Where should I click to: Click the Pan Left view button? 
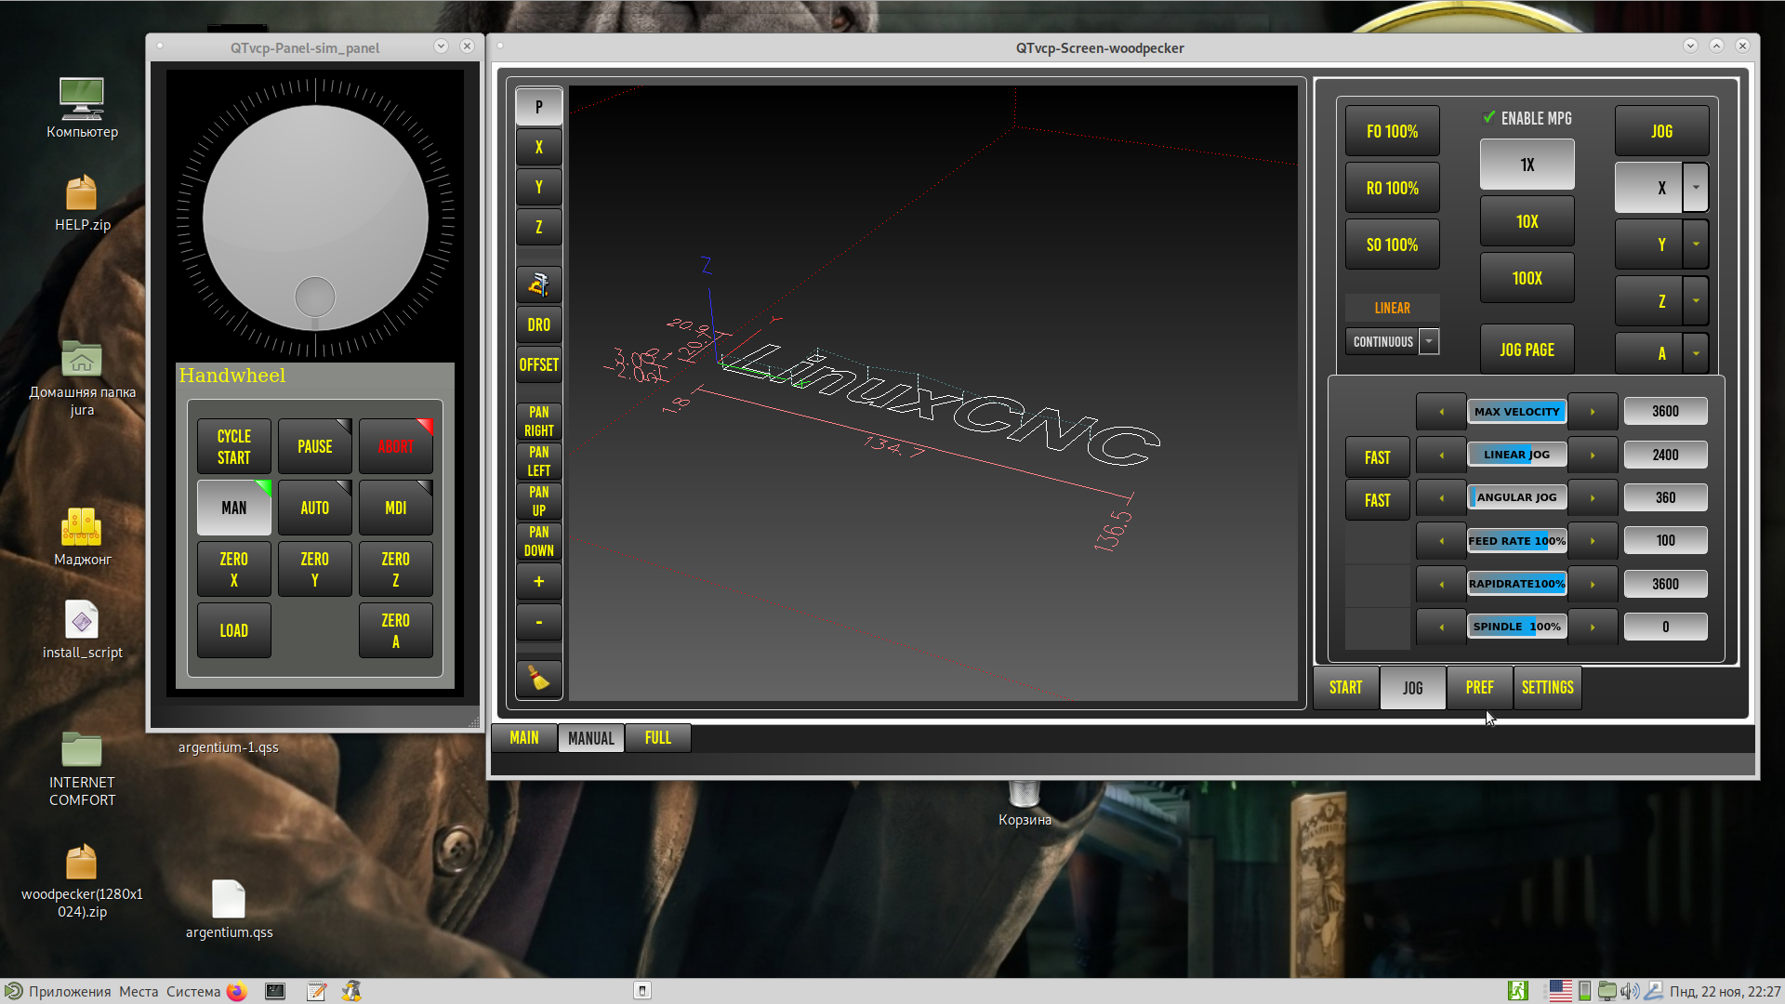pos(538,461)
